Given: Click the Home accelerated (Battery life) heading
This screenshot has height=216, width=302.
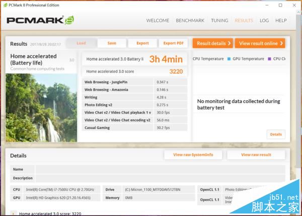Looking at the screenshot, I should tap(33, 59).
